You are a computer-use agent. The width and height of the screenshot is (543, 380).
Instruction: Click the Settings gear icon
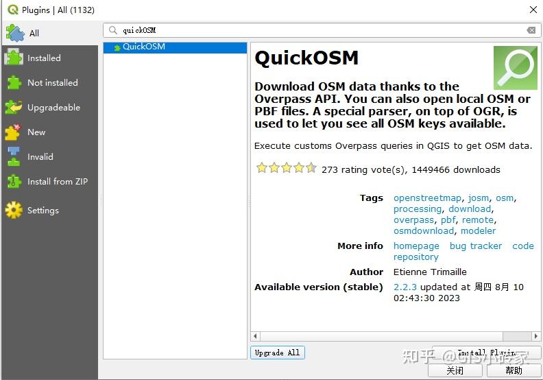(14, 211)
